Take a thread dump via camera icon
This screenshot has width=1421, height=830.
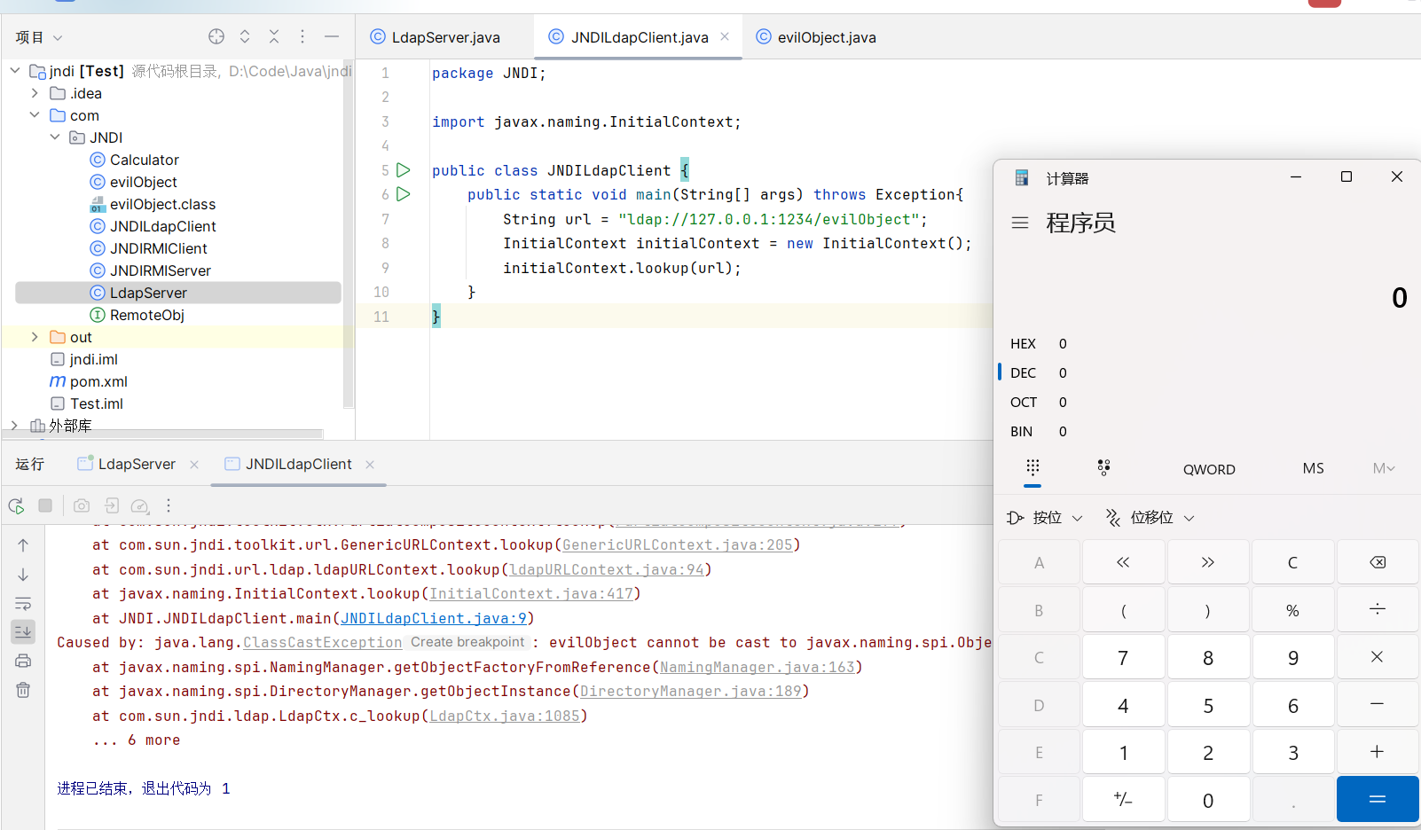[82, 505]
